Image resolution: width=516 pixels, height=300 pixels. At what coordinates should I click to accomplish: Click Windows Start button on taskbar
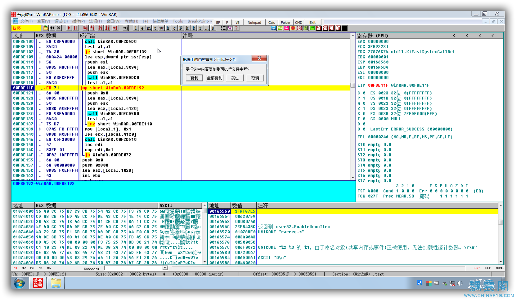click(19, 283)
